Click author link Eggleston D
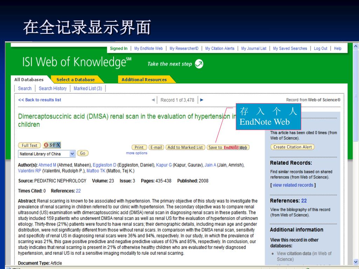The height and width of the screenshot is (269, 359). point(104,165)
